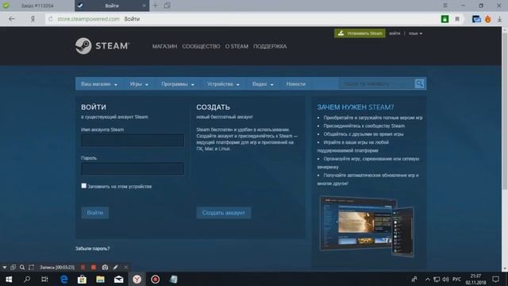508x286 pixels.
Task: Focus the store search input
Action: click(x=377, y=84)
